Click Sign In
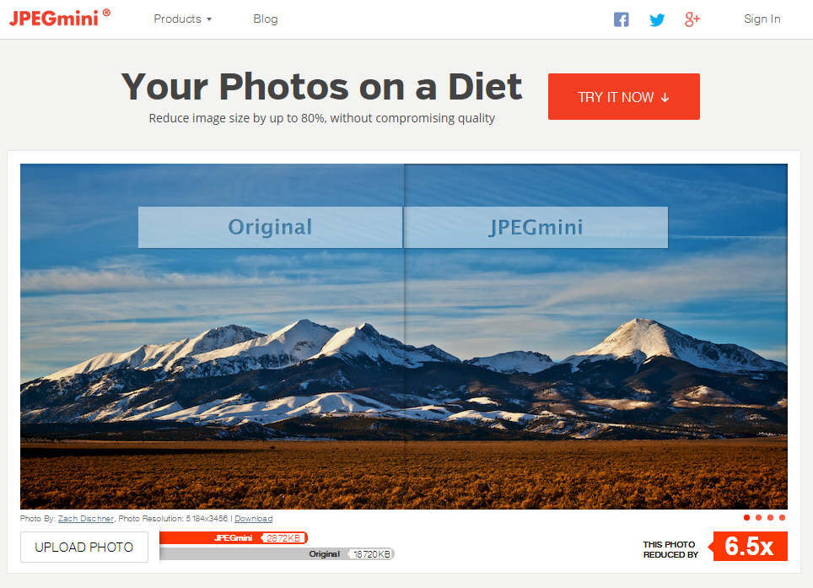Screen dimensions: 813x588 coord(762,19)
